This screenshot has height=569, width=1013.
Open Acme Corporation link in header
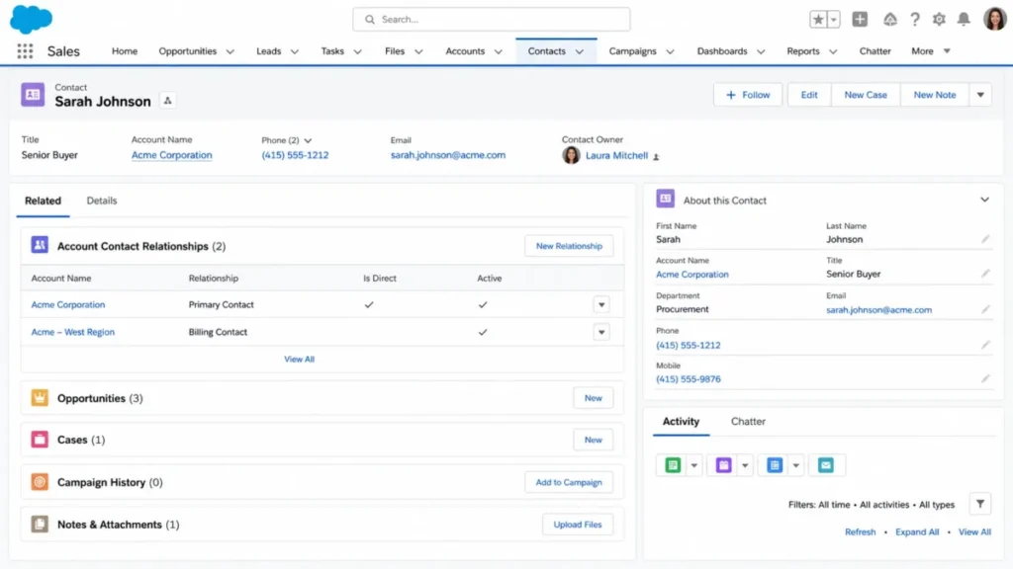[171, 155]
